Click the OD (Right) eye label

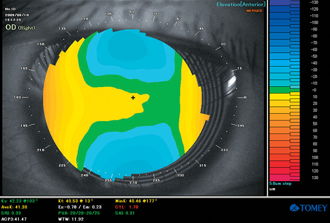pyautogui.click(x=20, y=27)
